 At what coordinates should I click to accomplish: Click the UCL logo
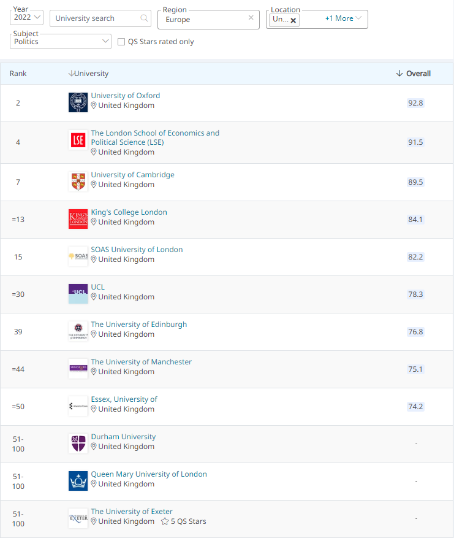coord(78,294)
